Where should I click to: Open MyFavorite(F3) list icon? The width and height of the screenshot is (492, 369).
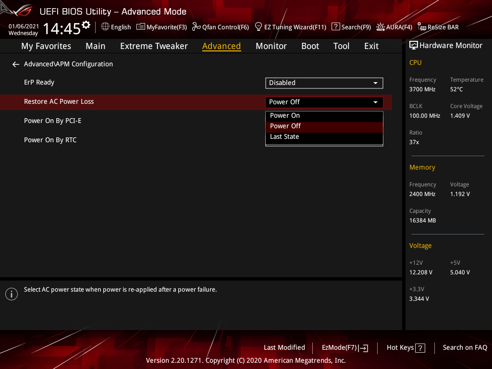(141, 27)
